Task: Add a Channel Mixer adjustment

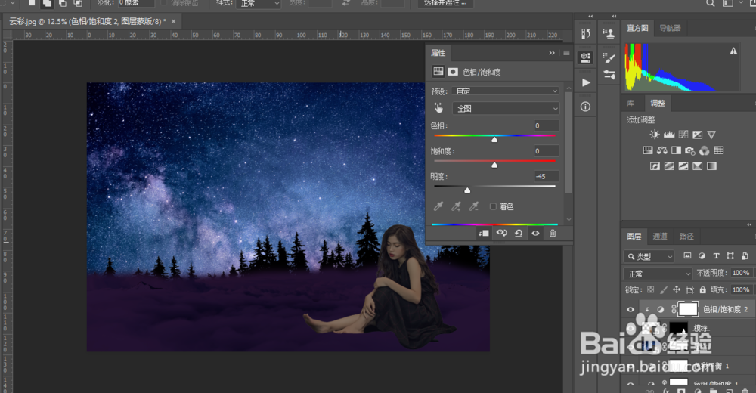Action: tap(705, 150)
